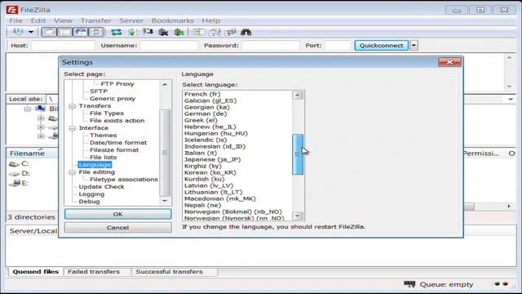Click the Password input field
The width and height of the screenshot is (522, 294).
(x=271, y=46)
